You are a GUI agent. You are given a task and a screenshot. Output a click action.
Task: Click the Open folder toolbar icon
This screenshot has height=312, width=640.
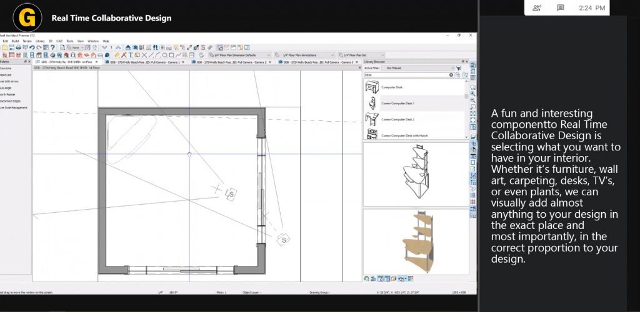[4, 47]
